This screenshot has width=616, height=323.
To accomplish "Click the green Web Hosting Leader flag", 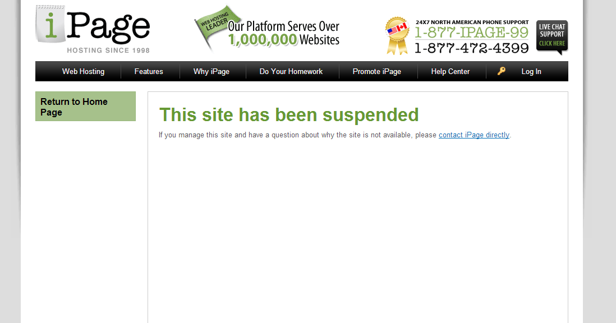I will [x=216, y=25].
